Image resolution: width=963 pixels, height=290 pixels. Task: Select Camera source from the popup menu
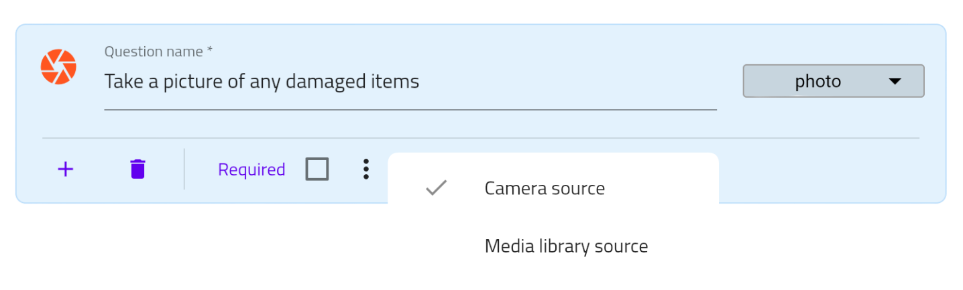(x=553, y=189)
